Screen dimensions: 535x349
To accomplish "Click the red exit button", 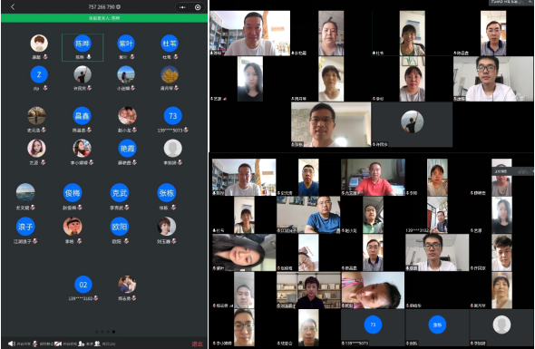I will click(x=197, y=344).
